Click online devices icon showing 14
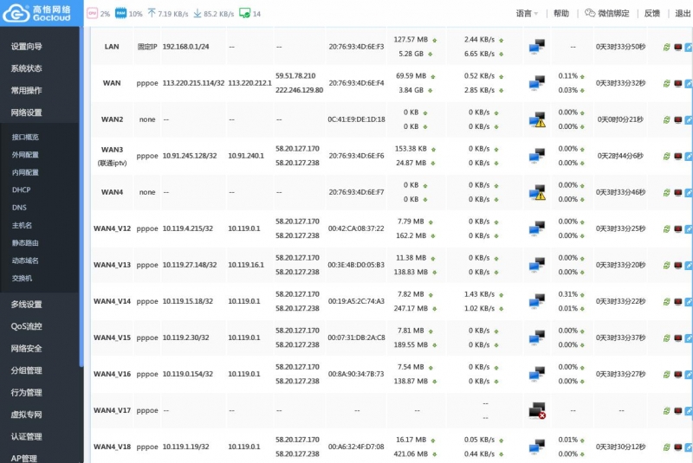This screenshot has width=693, height=463. [243, 14]
